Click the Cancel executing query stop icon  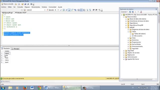point(58,10)
